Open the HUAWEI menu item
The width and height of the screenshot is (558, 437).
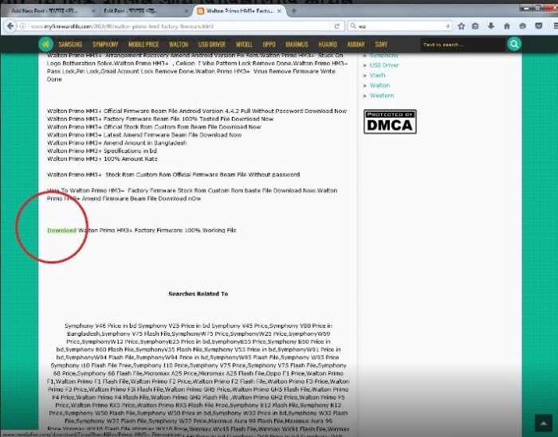click(x=328, y=45)
